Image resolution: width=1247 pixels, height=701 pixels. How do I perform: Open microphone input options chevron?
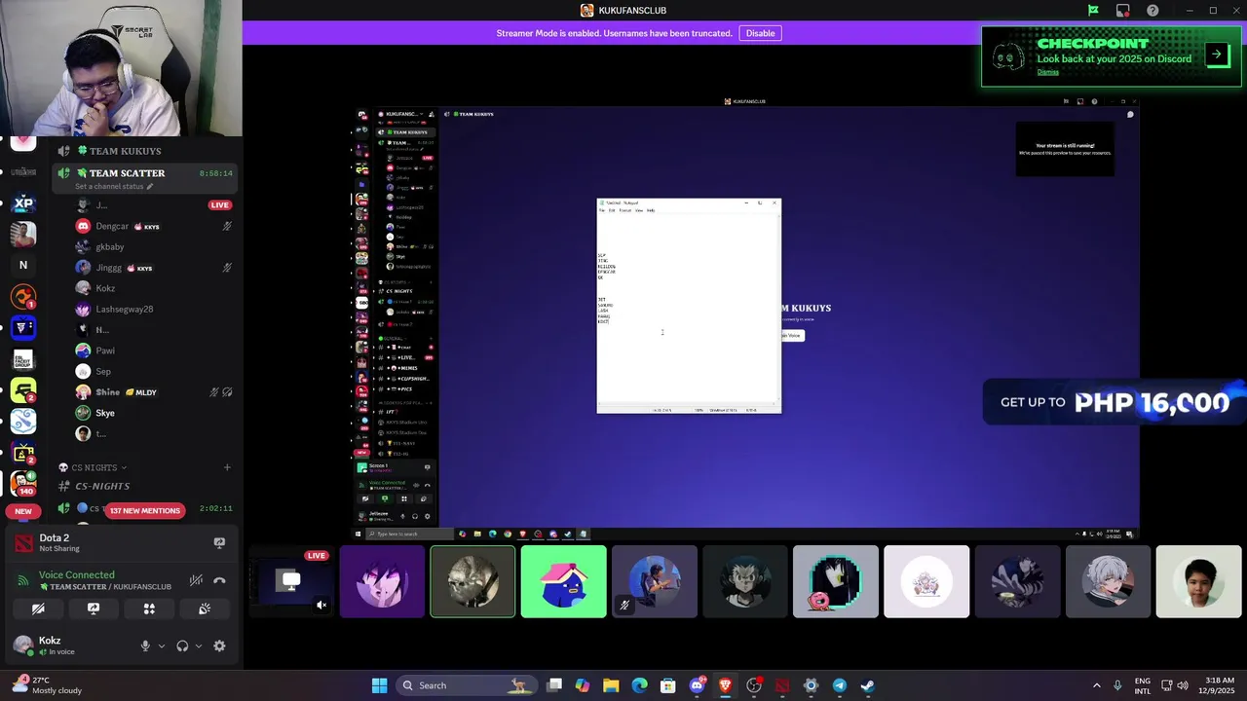point(161,646)
